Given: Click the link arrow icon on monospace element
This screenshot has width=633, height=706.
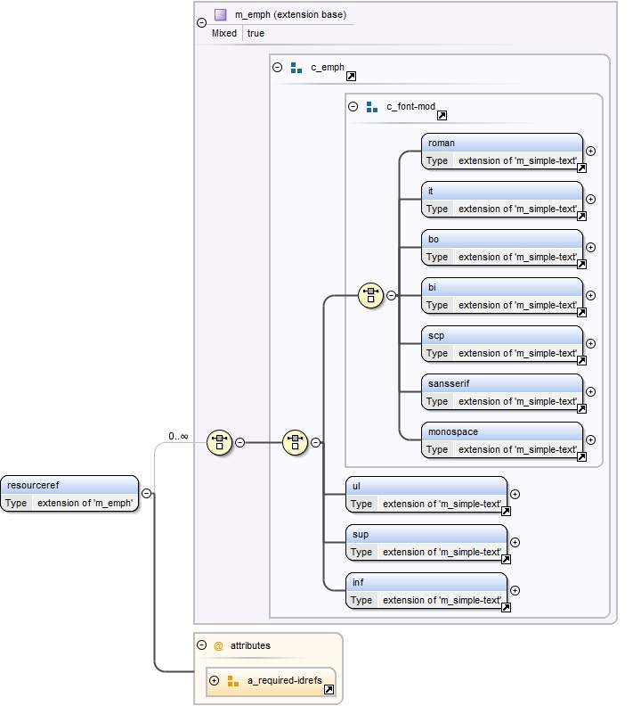Looking at the screenshot, I should (581, 456).
